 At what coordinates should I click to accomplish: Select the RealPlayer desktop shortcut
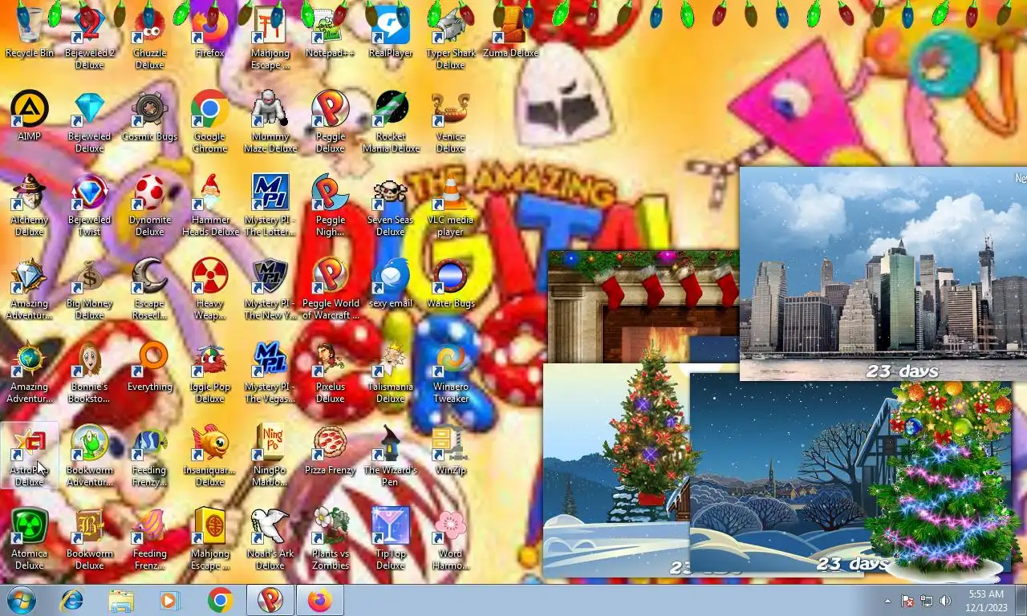[390, 32]
